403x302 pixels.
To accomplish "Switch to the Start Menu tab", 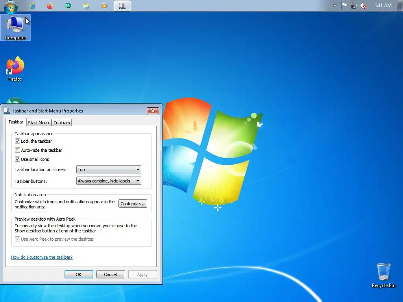I will click(x=39, y=123).
